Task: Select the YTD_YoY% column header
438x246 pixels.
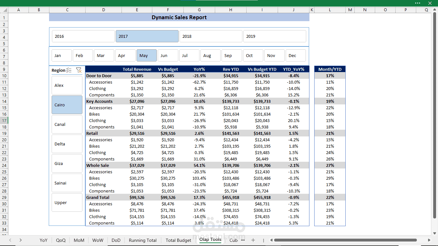Action: coord(294,69)
